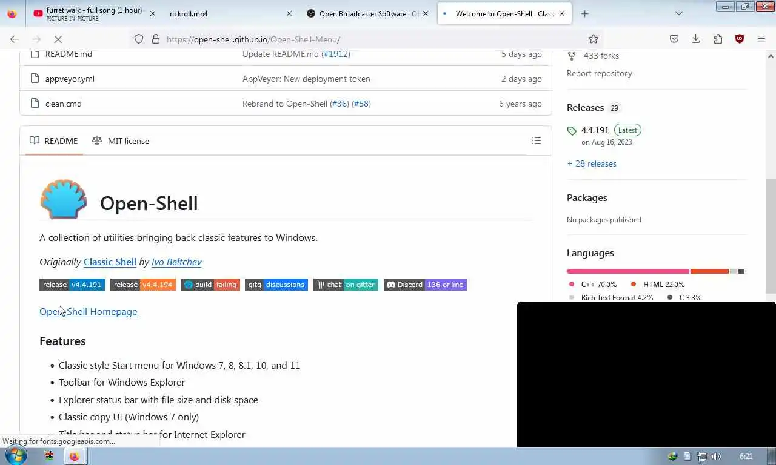Image resolution: width=776 pixels, height=465 pixels.
Task: Click the Open-Shell seashell logo
Action: point(64,199)
